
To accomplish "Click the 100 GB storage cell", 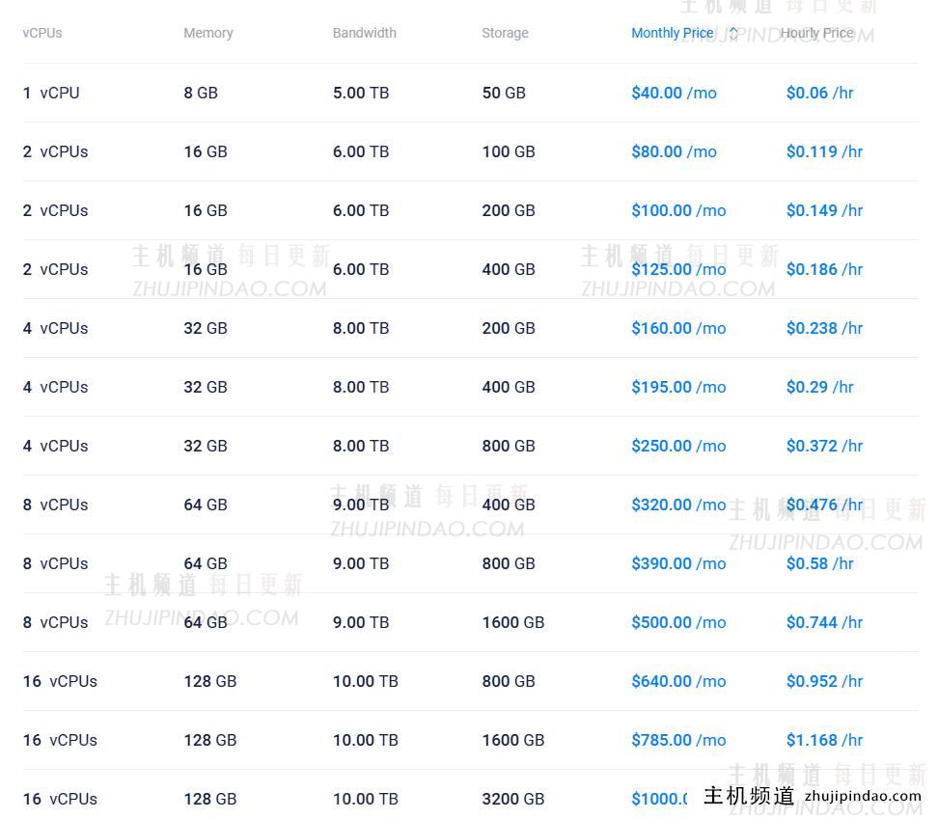I will coord(509,151).
